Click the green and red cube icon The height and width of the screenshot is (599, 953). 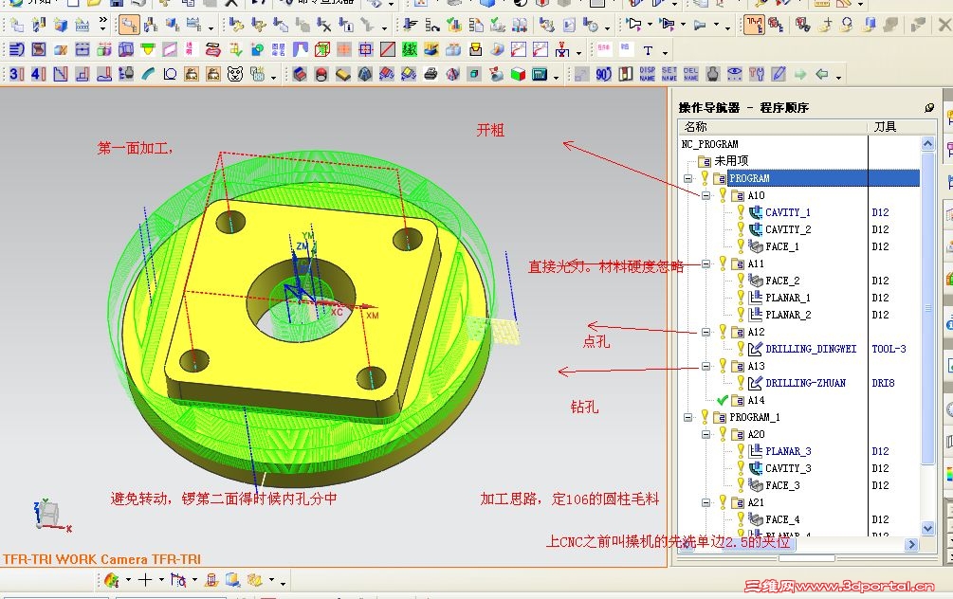[x=518, y=74]
